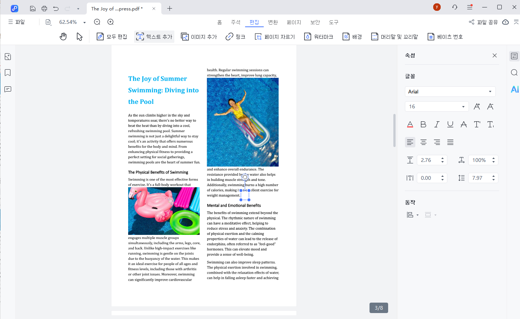Click the zoom in magnifier

(110, 22)
